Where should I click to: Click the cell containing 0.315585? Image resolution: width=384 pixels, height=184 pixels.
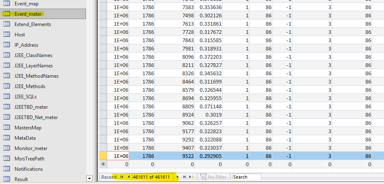click(208, 40)
